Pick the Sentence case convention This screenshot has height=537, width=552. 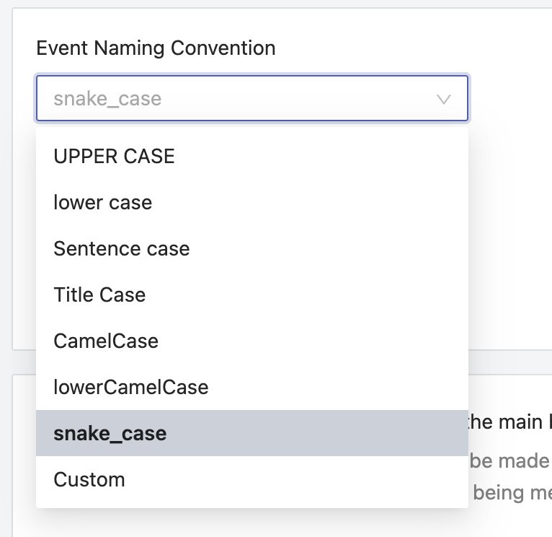pyautogui.click(x=122, y=248)
